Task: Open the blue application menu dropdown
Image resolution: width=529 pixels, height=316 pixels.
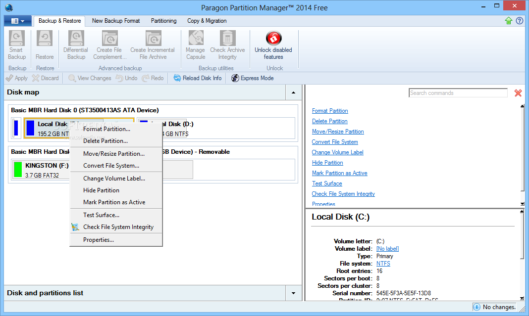Action: 18,21
